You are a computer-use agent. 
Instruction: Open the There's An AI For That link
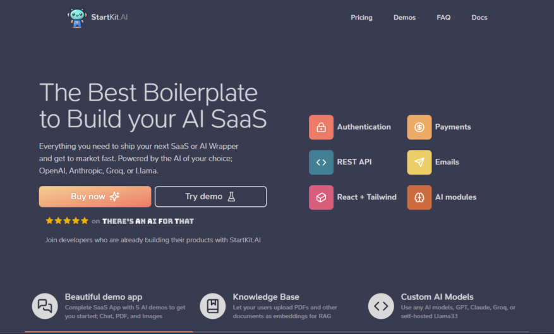click(148, 221)
